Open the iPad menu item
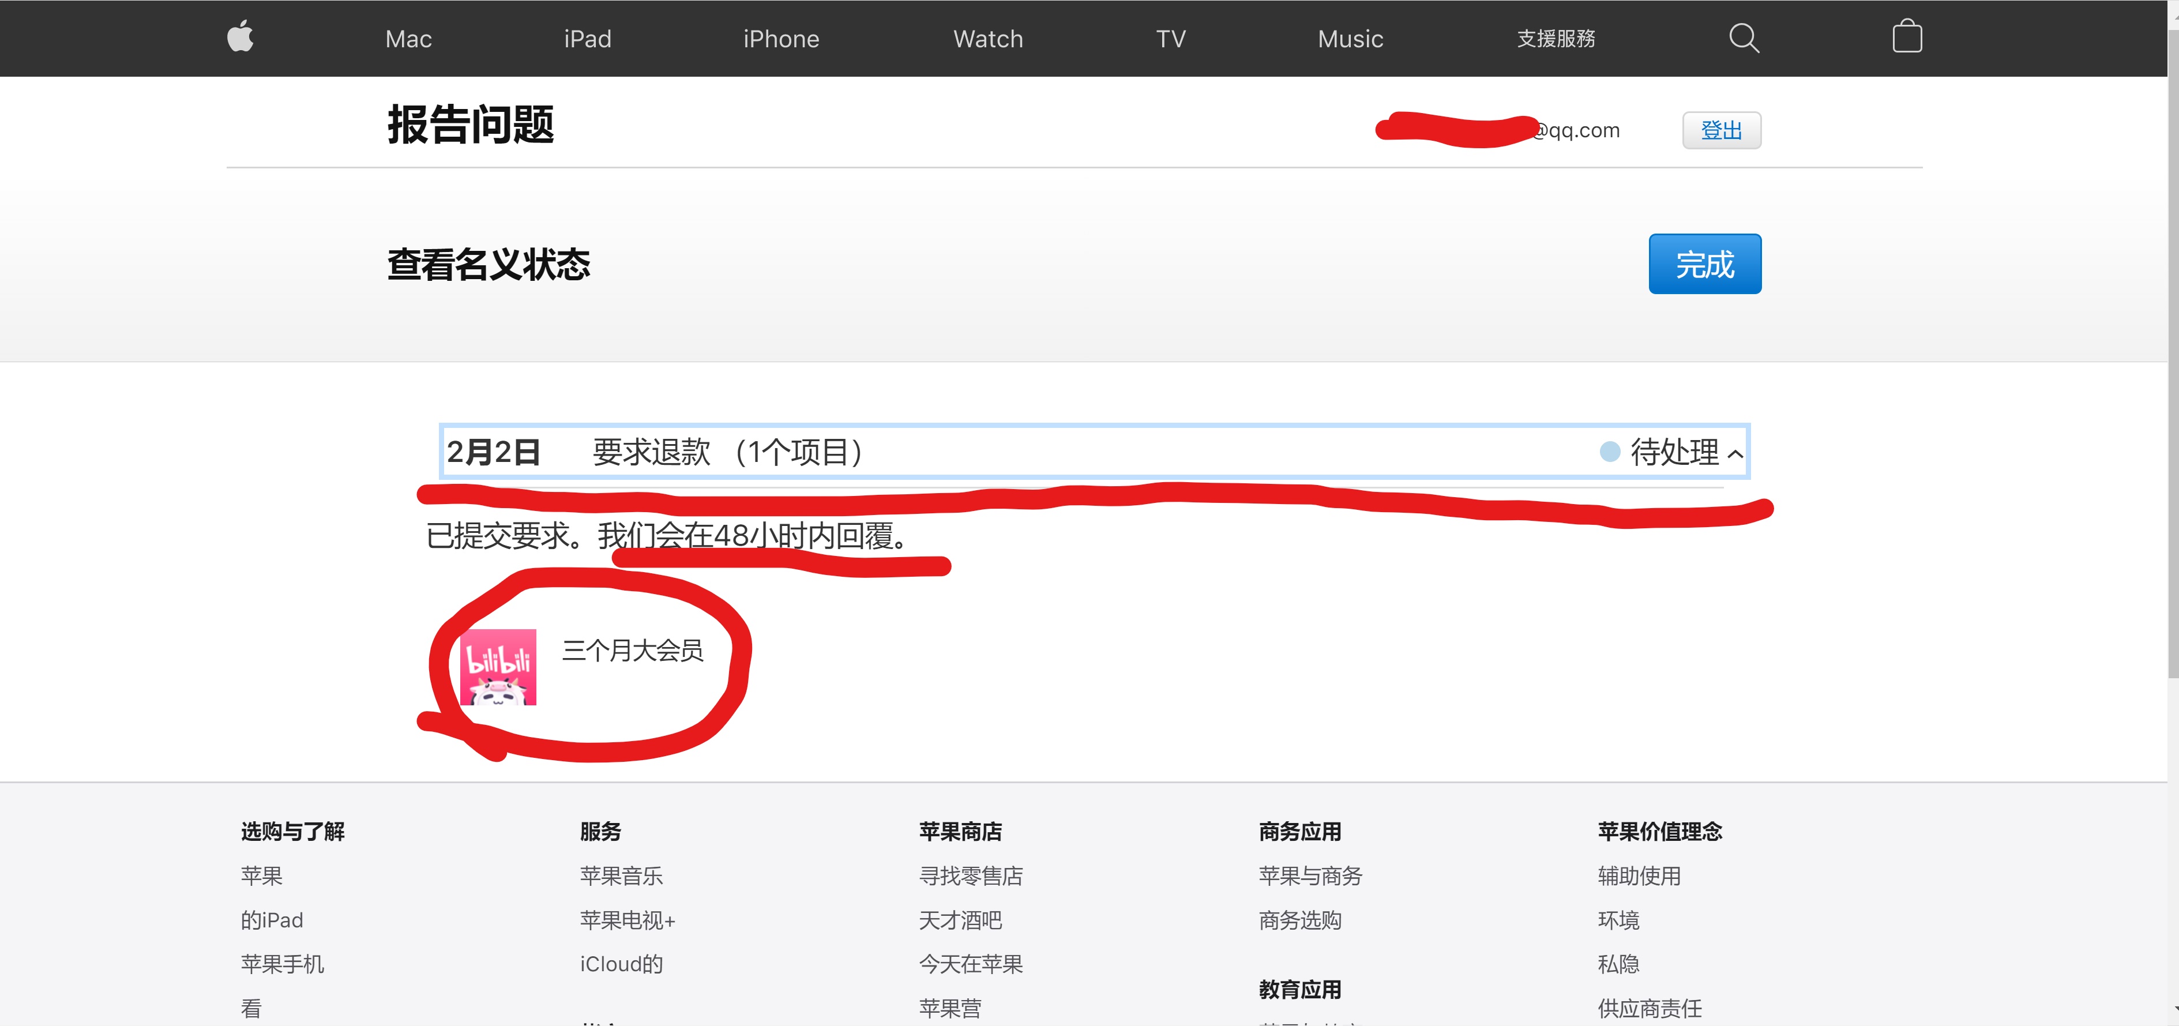The height and width of the screenshot is (1026, 2179). point(587,39)
